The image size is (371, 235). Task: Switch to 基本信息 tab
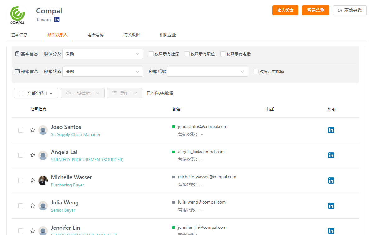pos(19,35)
